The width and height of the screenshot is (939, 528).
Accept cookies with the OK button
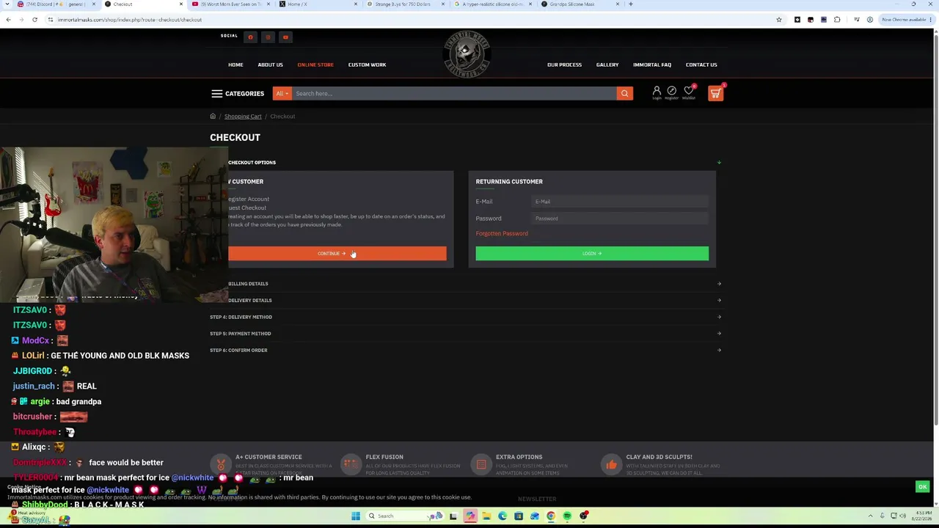(923, 487)
